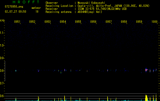
Task: Click the 0954 time marker
Action: 63,22
